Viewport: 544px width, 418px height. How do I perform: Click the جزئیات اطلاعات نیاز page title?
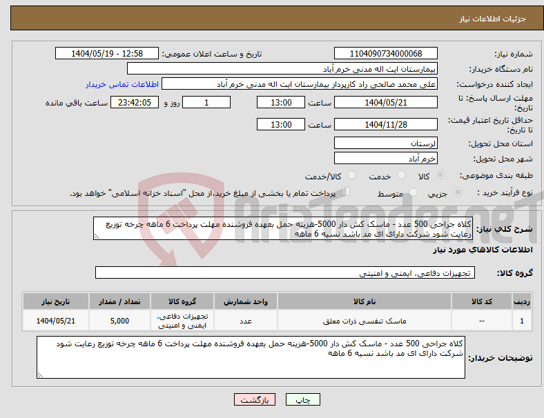pyautogui.click(x=493, y=19)
